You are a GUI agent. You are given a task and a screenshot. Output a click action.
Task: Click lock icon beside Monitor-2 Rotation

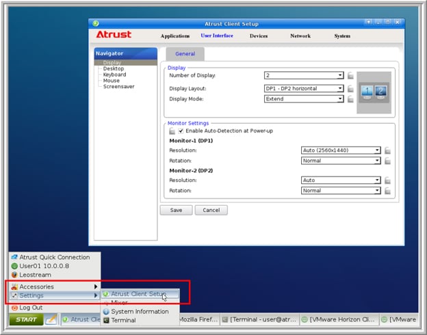pyautogui.click(x=387, y=191)
